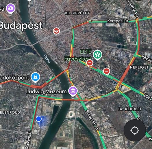Tap road closure sign nearer Népliget
152x149 pixels.
click(107, 71)
